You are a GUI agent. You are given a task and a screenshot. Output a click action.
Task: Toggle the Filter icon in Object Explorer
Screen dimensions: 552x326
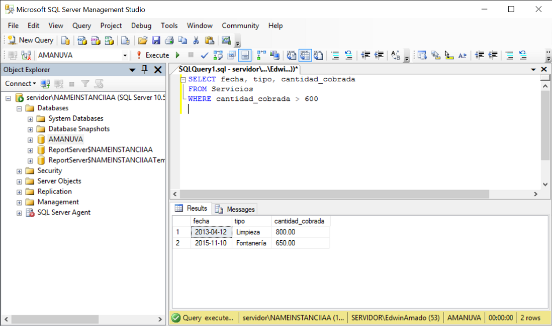click(85, 83)
